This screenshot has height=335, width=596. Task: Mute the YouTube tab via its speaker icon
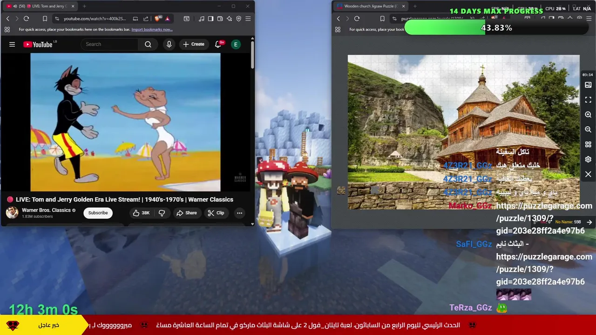coord(15,6)
